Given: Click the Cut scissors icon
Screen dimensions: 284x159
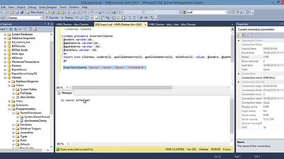Looking at the screenshot, I should click(69, 12).
